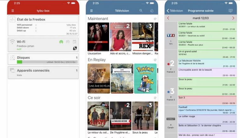Open the Pokémon replay thumbnail
The width and height of the screenshot is (240, 138).
point(145,78)
